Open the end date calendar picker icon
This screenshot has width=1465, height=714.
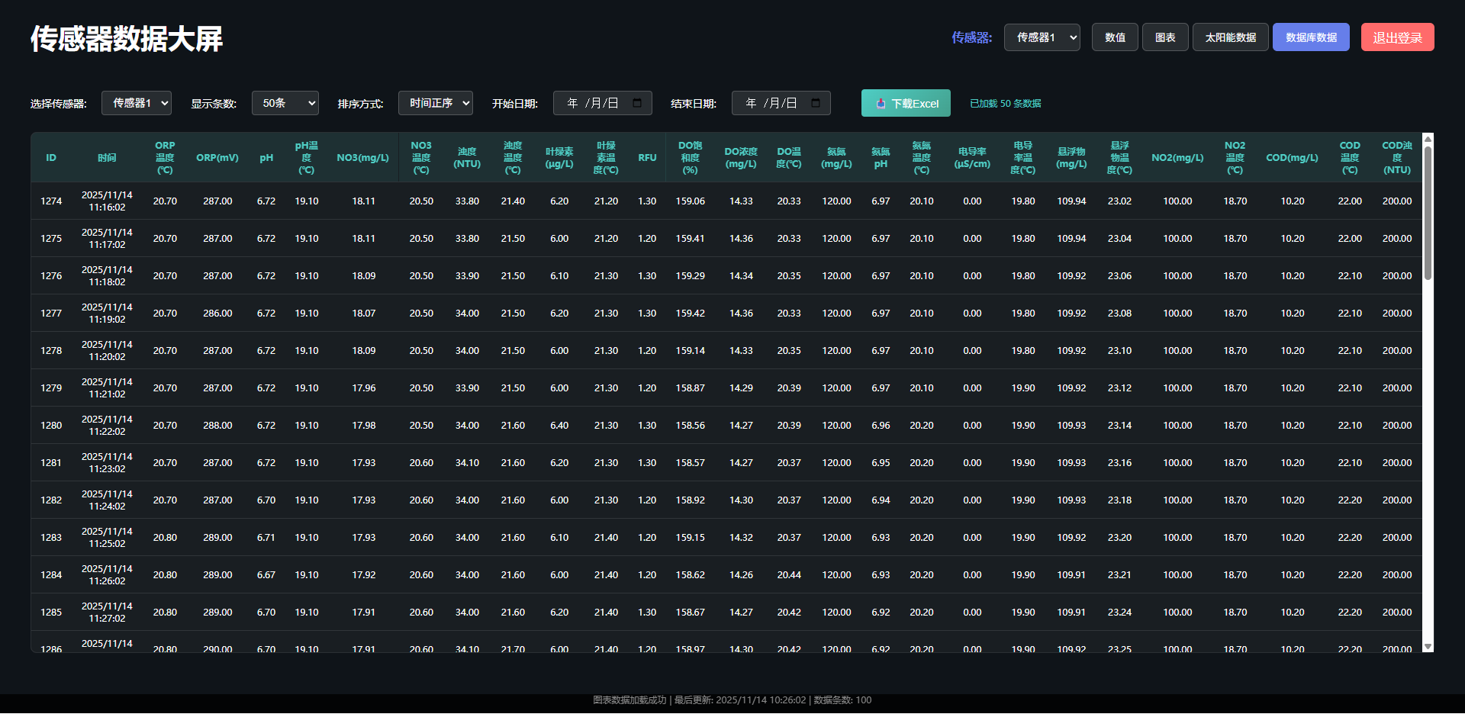coord(816,103)
